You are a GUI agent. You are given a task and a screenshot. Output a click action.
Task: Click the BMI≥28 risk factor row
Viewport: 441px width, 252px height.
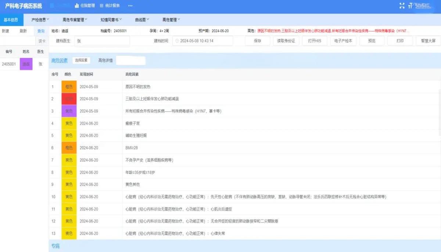pyautogui.click(x=245, y=148)
